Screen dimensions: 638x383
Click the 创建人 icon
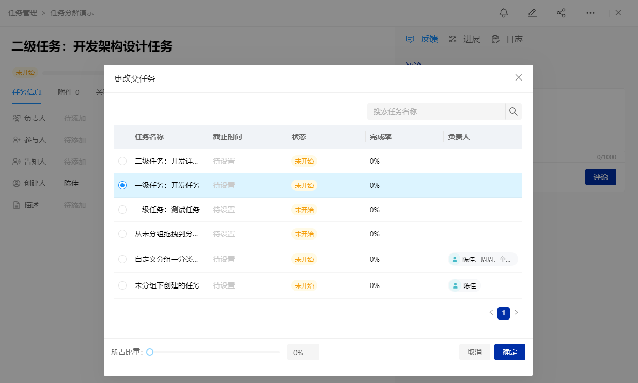tap(16, 183)
